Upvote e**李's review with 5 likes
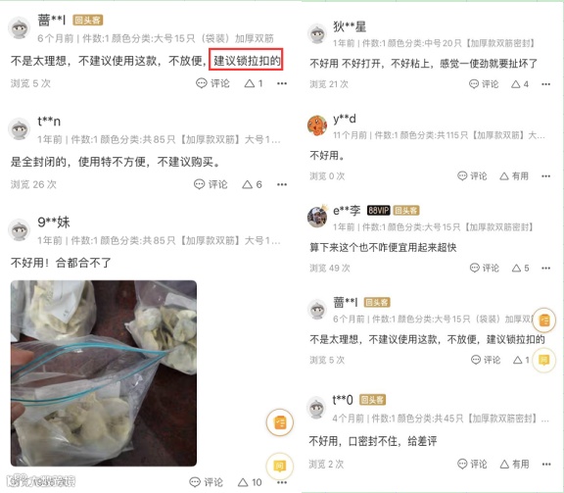 (x=521, y=268)
